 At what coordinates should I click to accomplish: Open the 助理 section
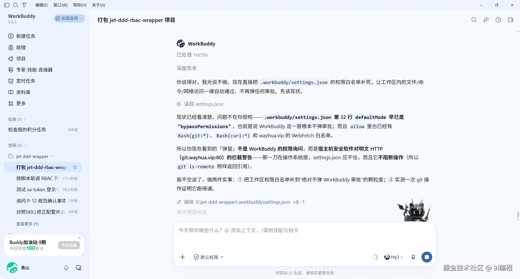17,48
